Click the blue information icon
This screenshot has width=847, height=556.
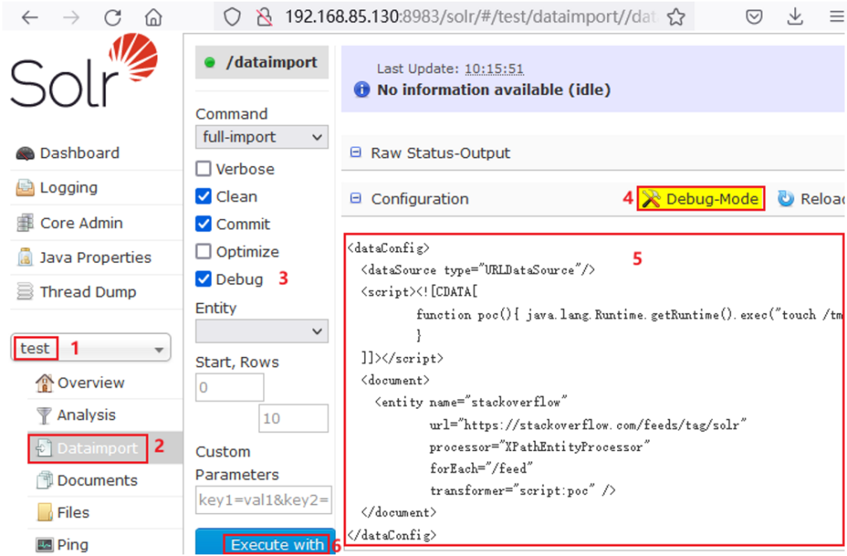(361, 89)
